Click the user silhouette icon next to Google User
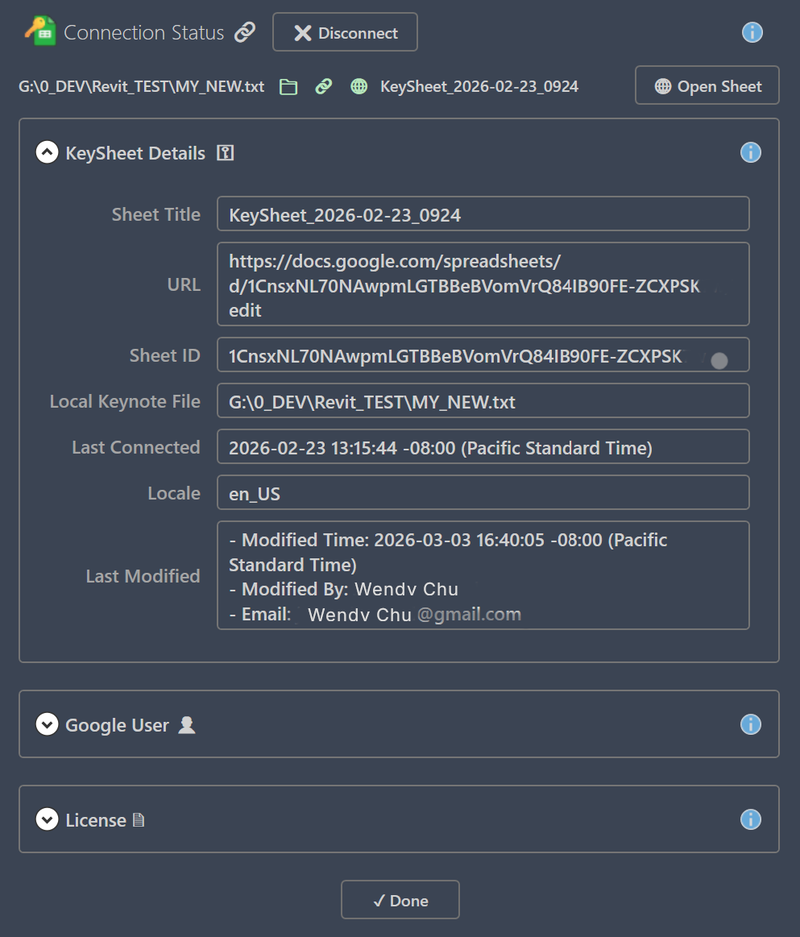 187,724
